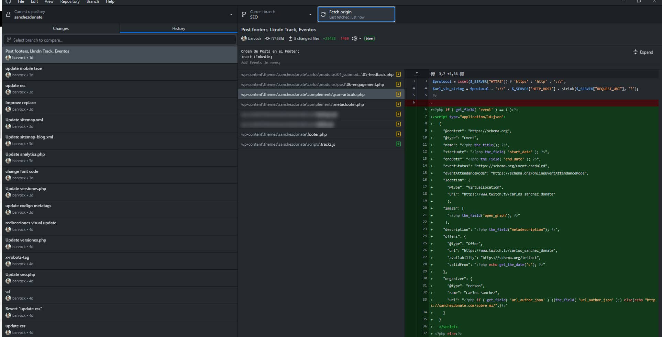662x337 pixels.
Task: Select file tracks.js in changed files
Action: pos(321,144)
